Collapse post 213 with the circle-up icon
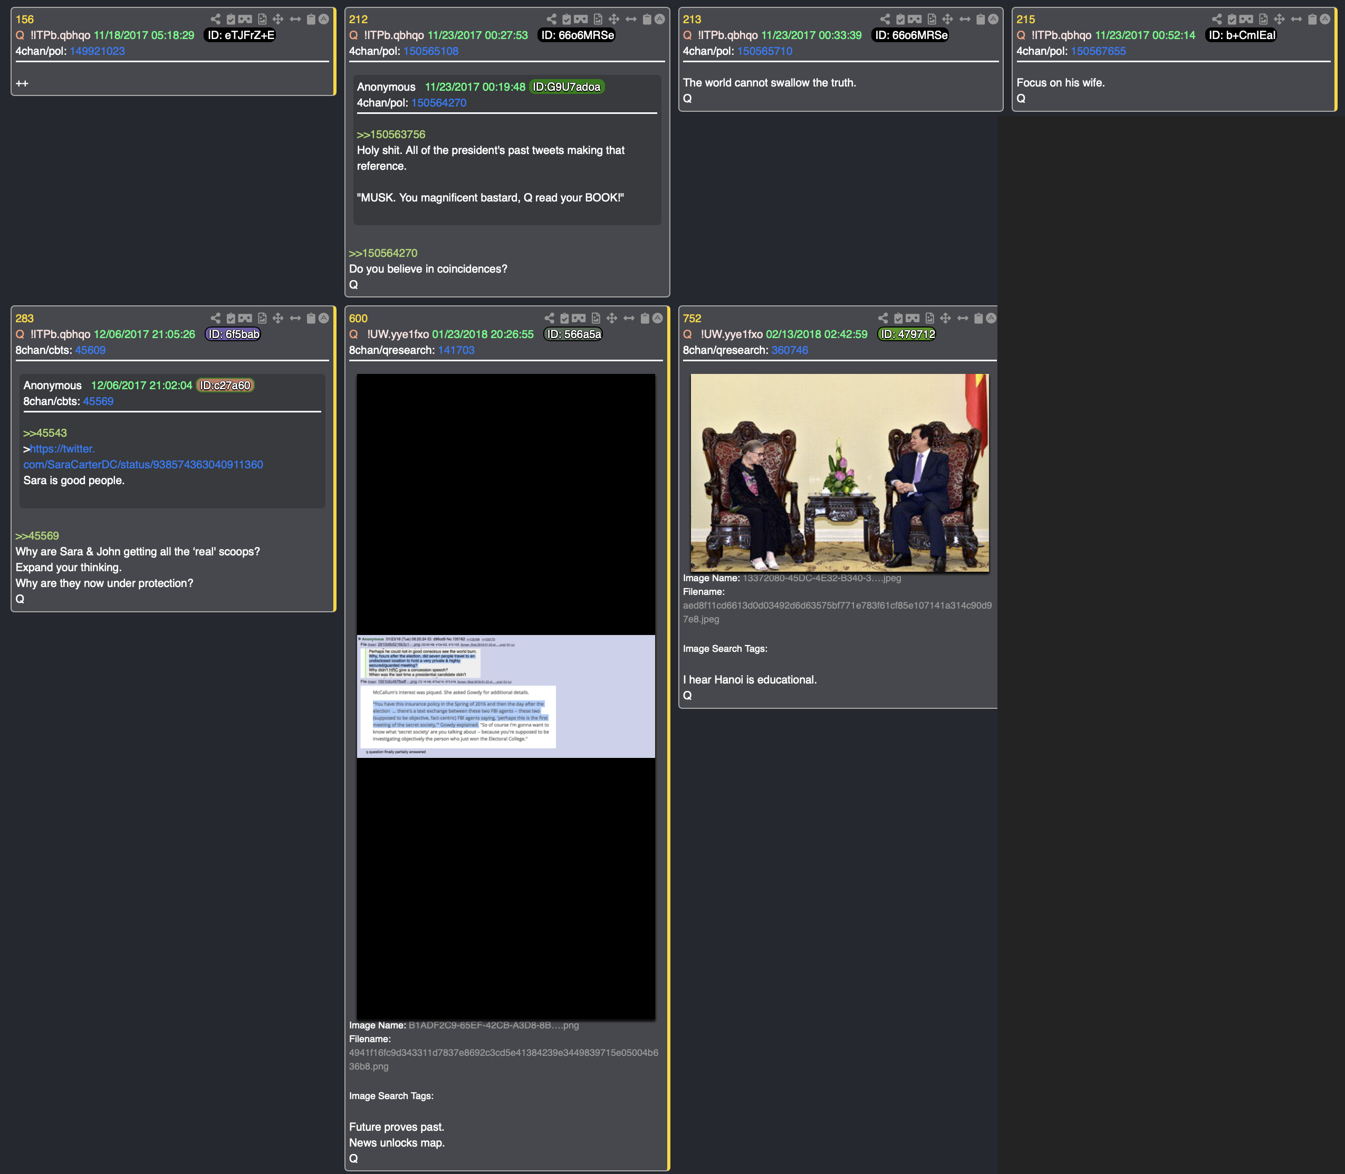The width and height of the screenshot is (1345, 1174). click(x=993, y=19)
